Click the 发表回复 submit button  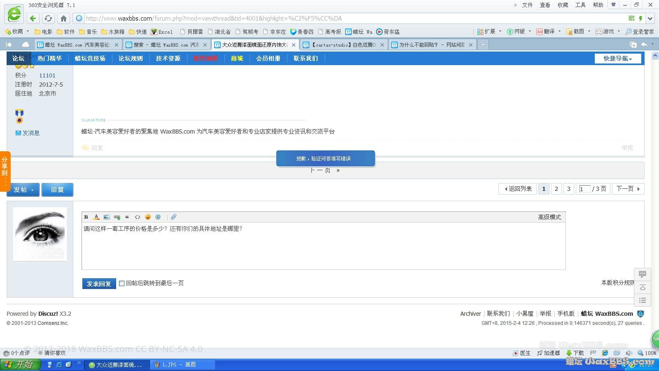pos(99,284)
